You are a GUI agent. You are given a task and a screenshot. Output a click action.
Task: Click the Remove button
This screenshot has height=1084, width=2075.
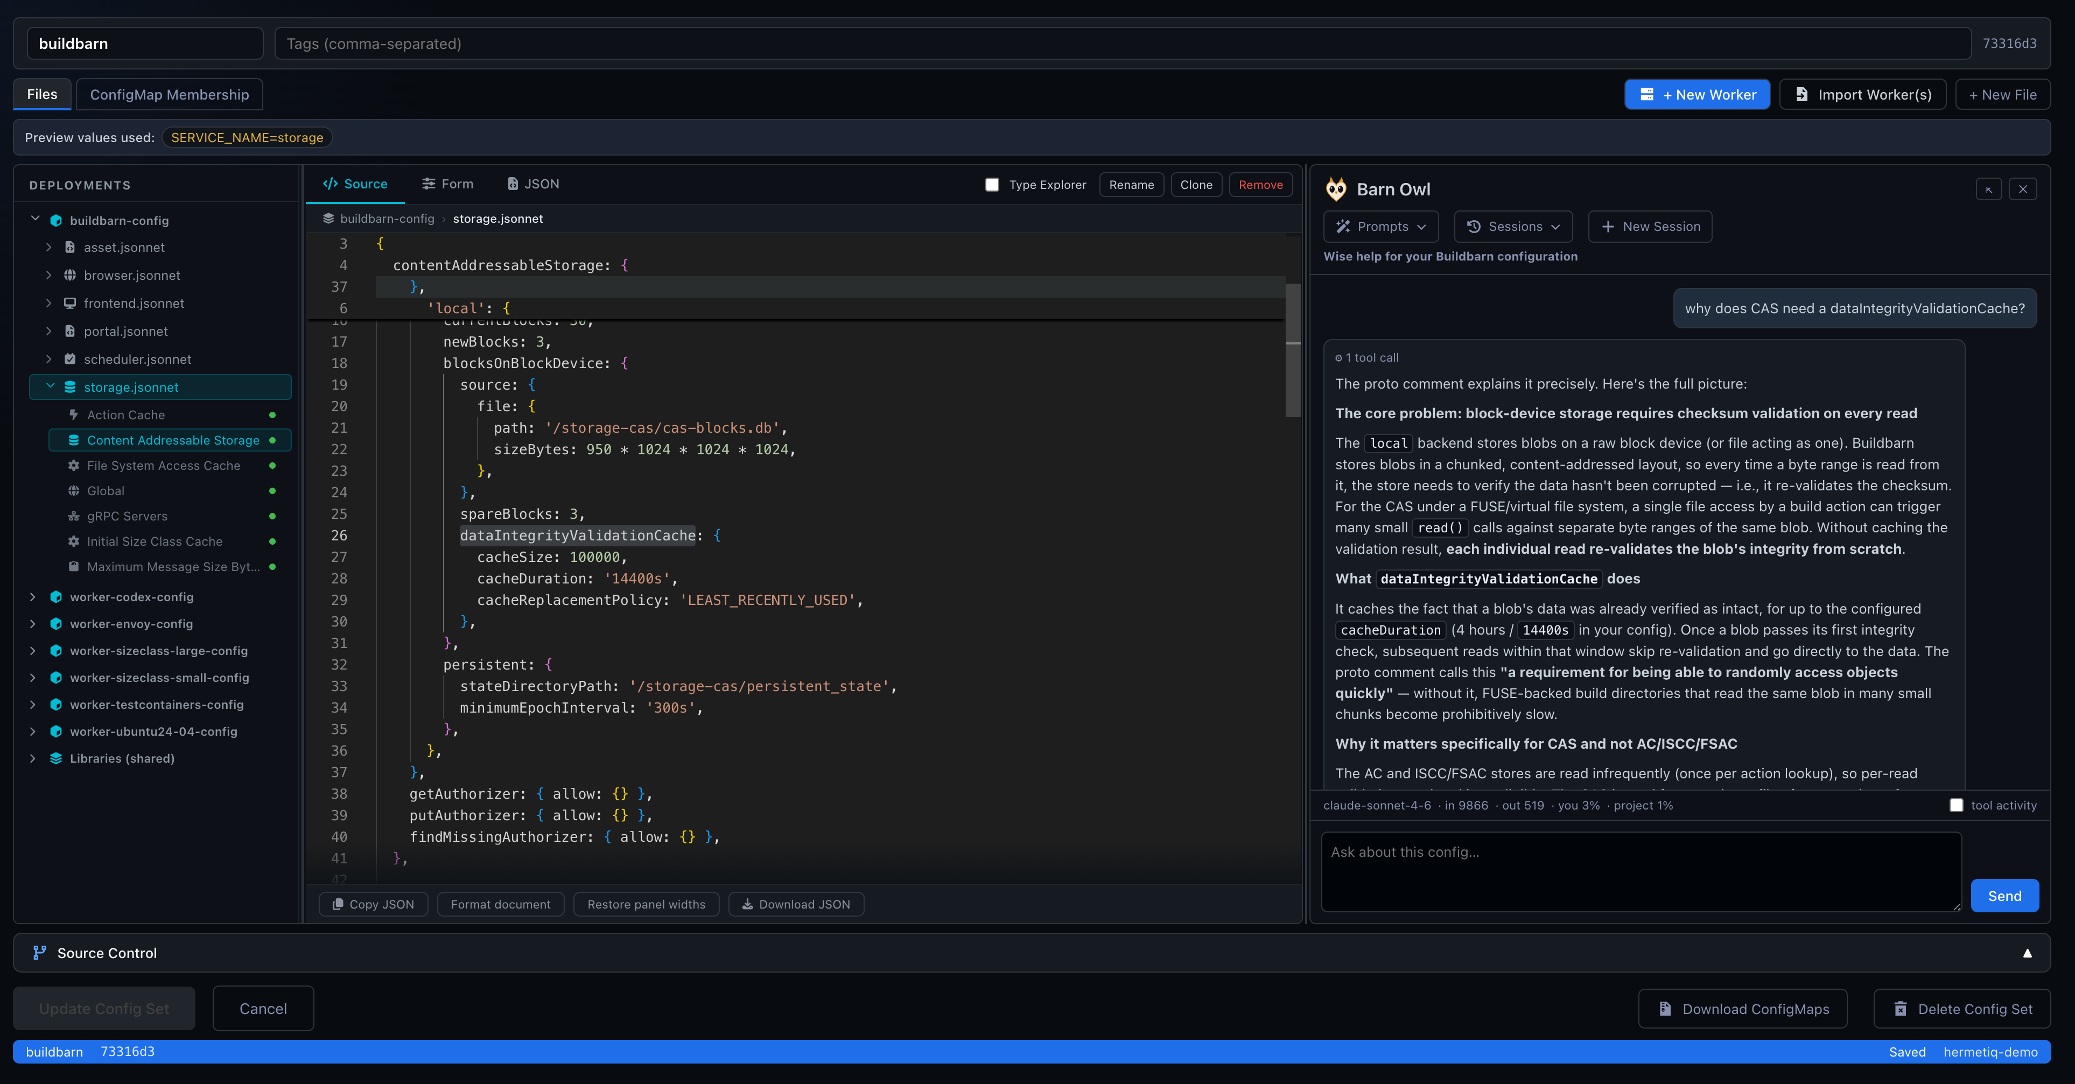(1260, 185)
